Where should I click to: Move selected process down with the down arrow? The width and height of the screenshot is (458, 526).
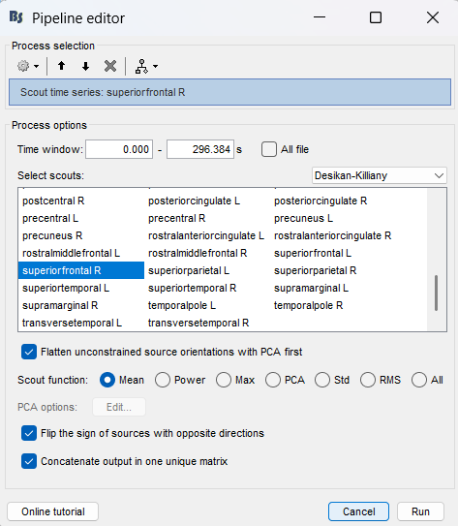coord(86,66)
